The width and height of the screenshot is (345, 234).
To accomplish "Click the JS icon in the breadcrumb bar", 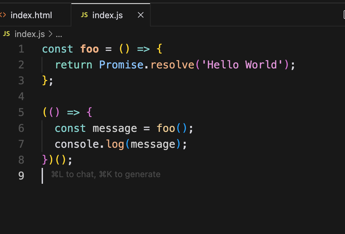I will (x=7, y=34).
